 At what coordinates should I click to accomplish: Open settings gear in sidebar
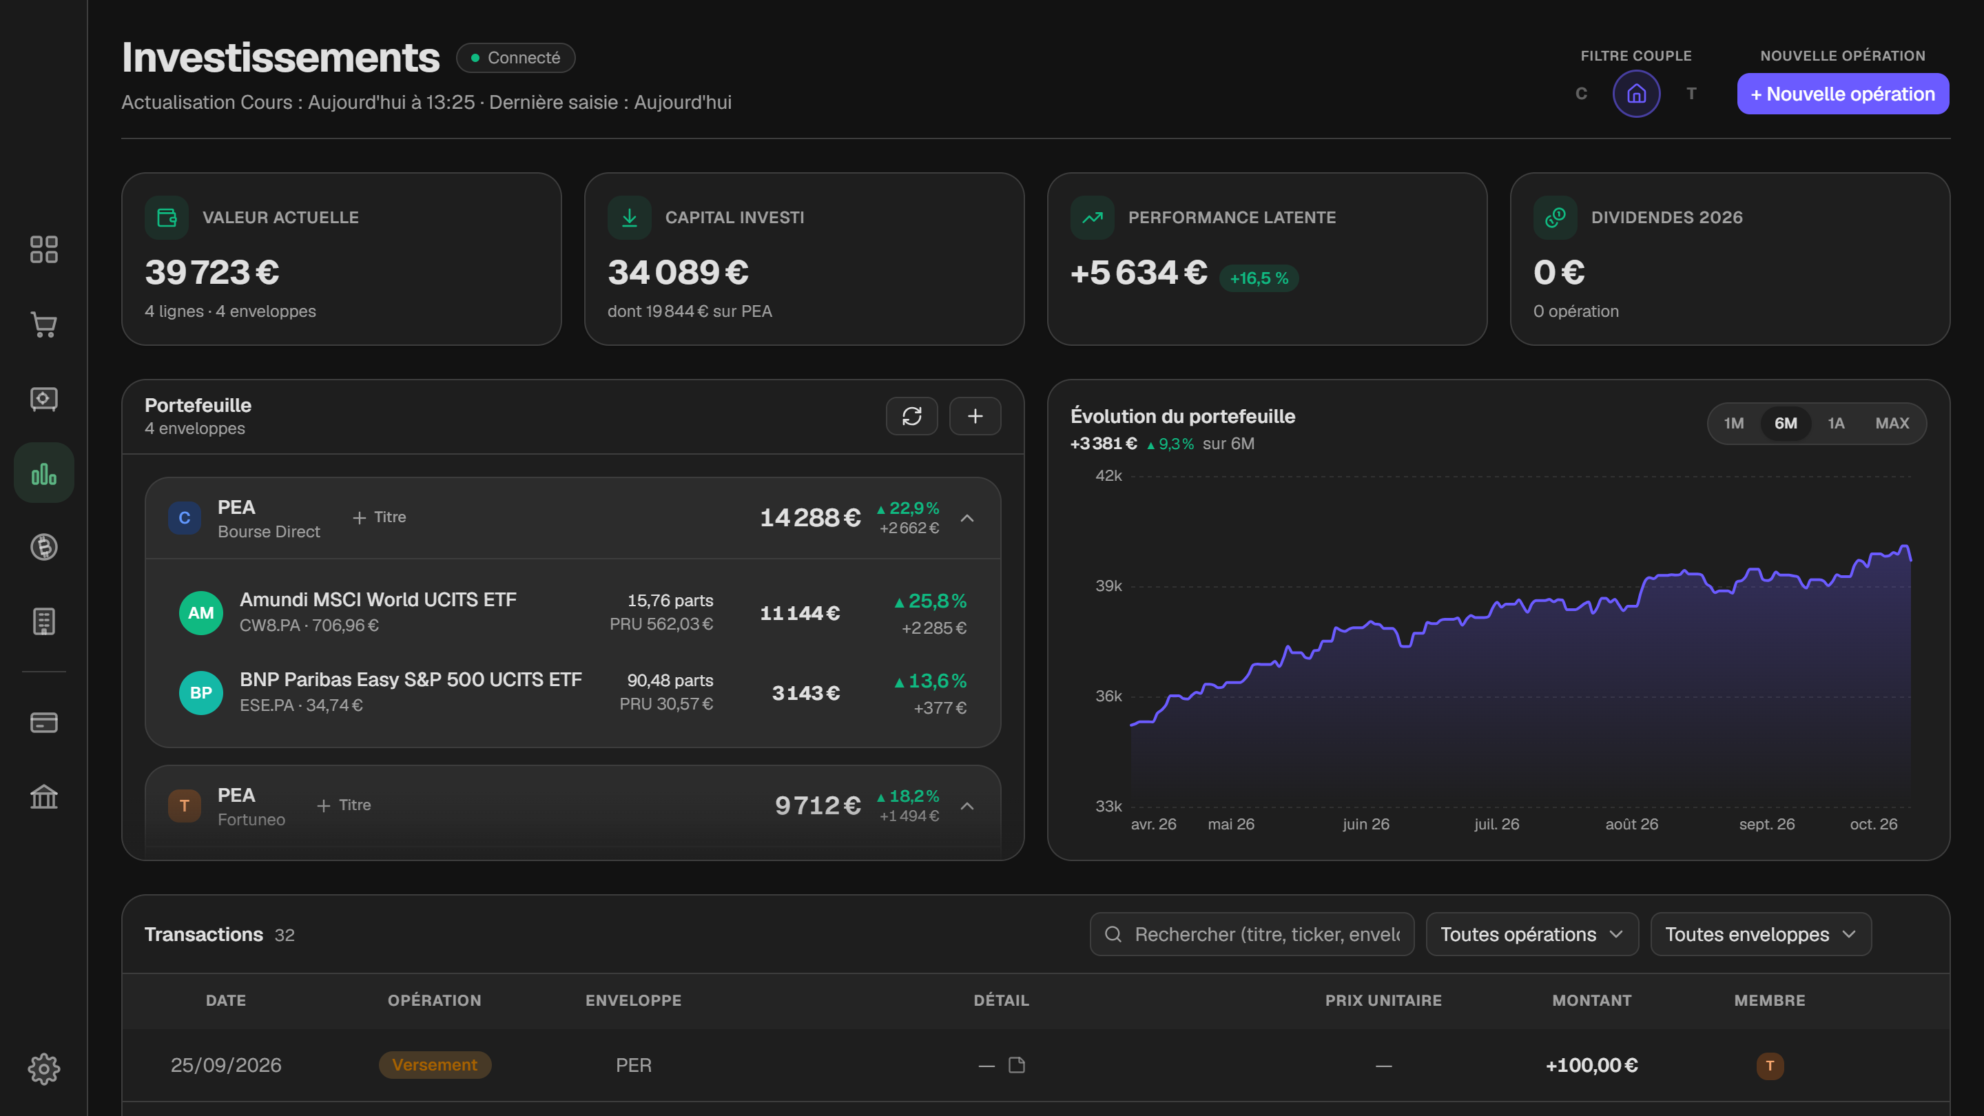[44, 1069]
